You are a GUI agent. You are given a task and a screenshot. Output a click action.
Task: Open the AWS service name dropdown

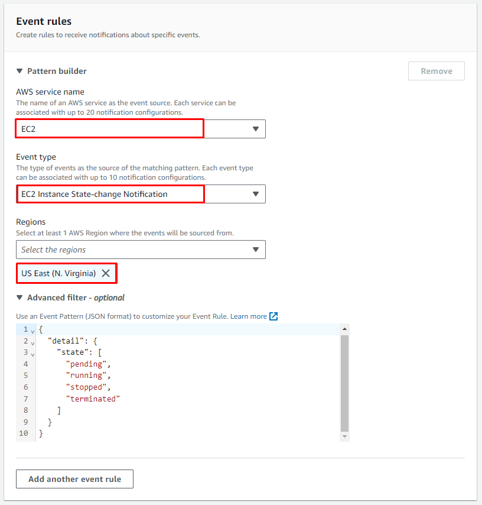255,129
